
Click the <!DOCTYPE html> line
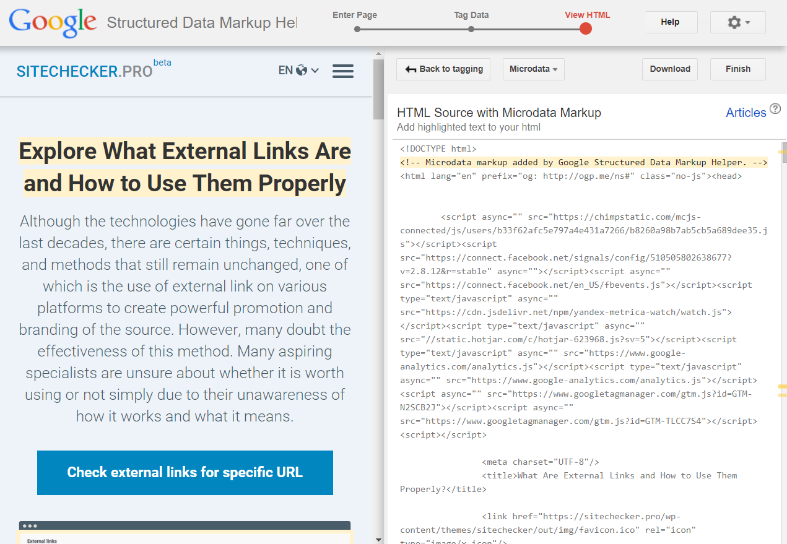(x=438, y=149)
